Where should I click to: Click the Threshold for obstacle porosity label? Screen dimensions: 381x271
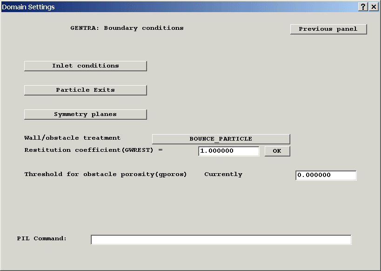(x=105, y=174)
